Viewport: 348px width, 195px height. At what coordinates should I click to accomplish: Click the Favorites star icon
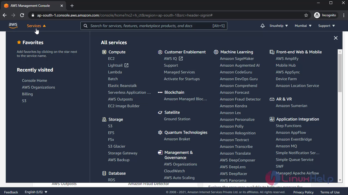(19, 42)
